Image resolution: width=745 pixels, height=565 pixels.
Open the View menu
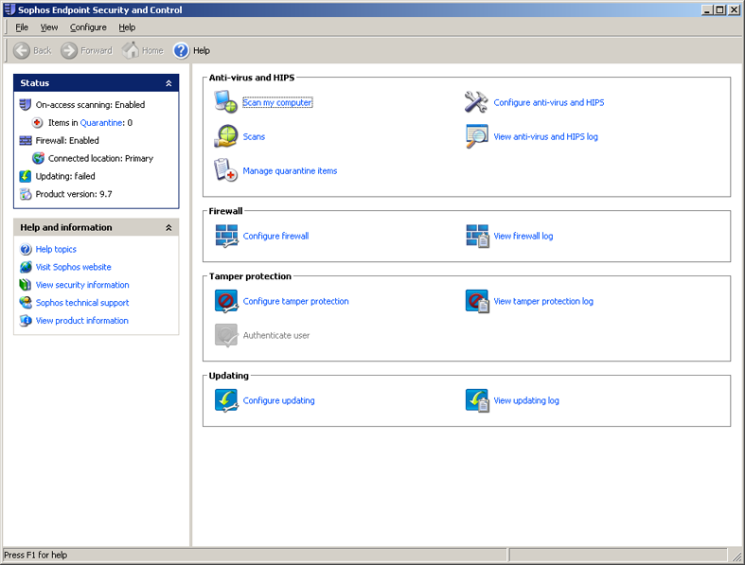point(49,27)
